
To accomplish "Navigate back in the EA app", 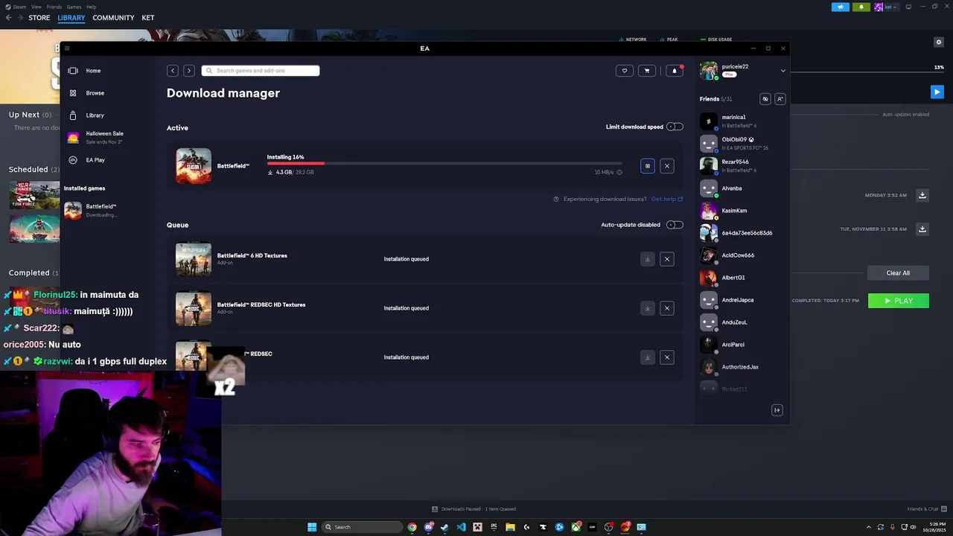I will point(173,71).
